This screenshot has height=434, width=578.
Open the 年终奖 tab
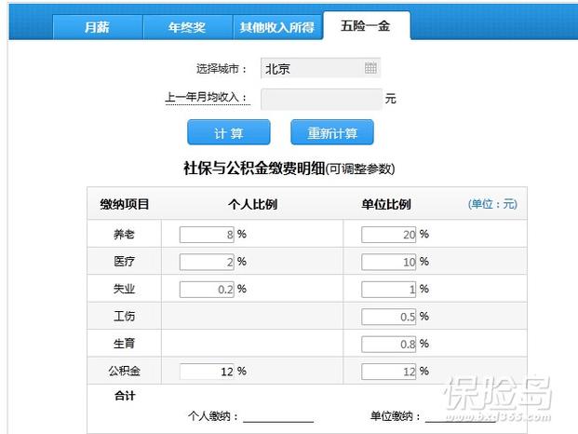click(x=188, y=27)
